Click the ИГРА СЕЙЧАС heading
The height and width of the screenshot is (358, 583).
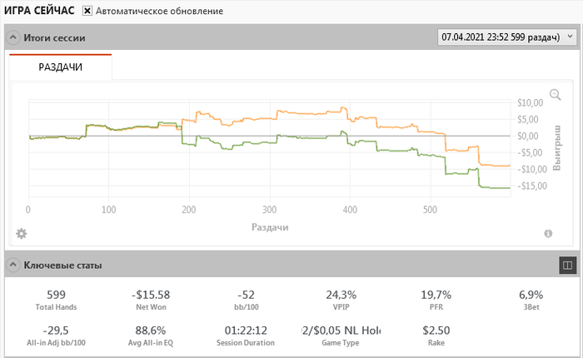(x=39, y=11)
